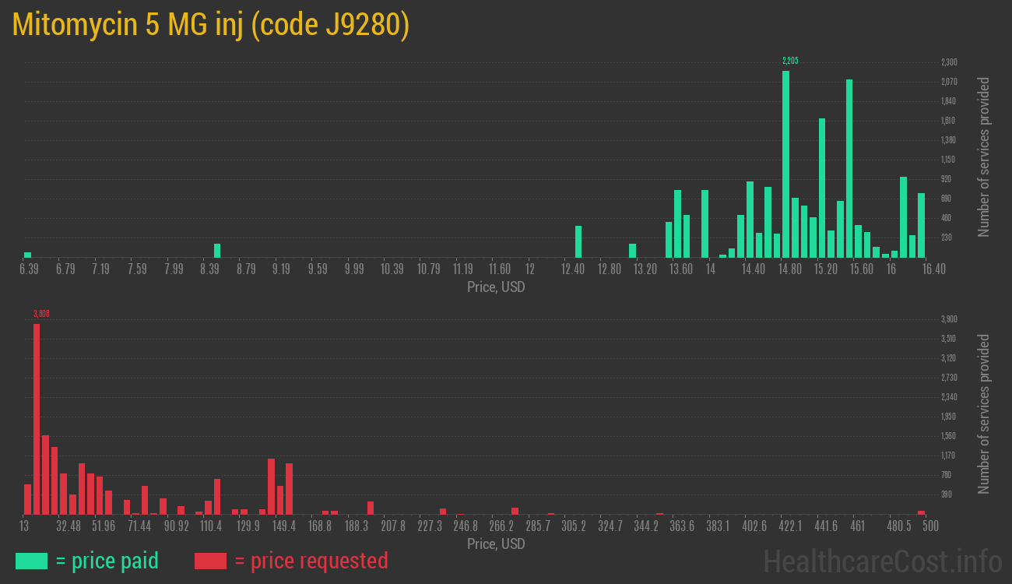1012x584 pixels.
Task: Click the green bar near 12.40 price
Action: tap(578, 241)
